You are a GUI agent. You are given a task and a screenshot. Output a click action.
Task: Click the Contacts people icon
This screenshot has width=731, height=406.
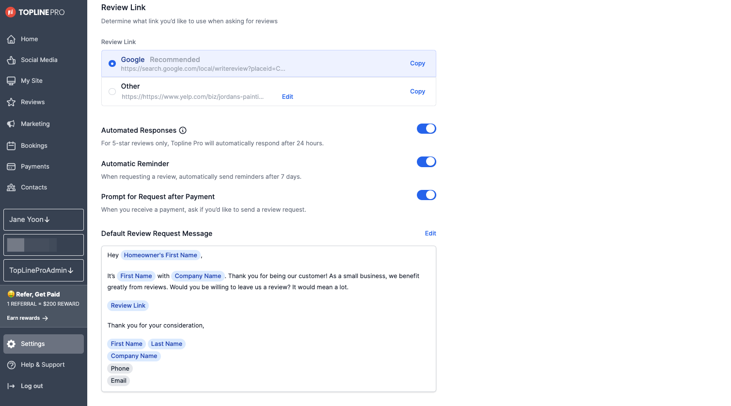coord(11,187)
